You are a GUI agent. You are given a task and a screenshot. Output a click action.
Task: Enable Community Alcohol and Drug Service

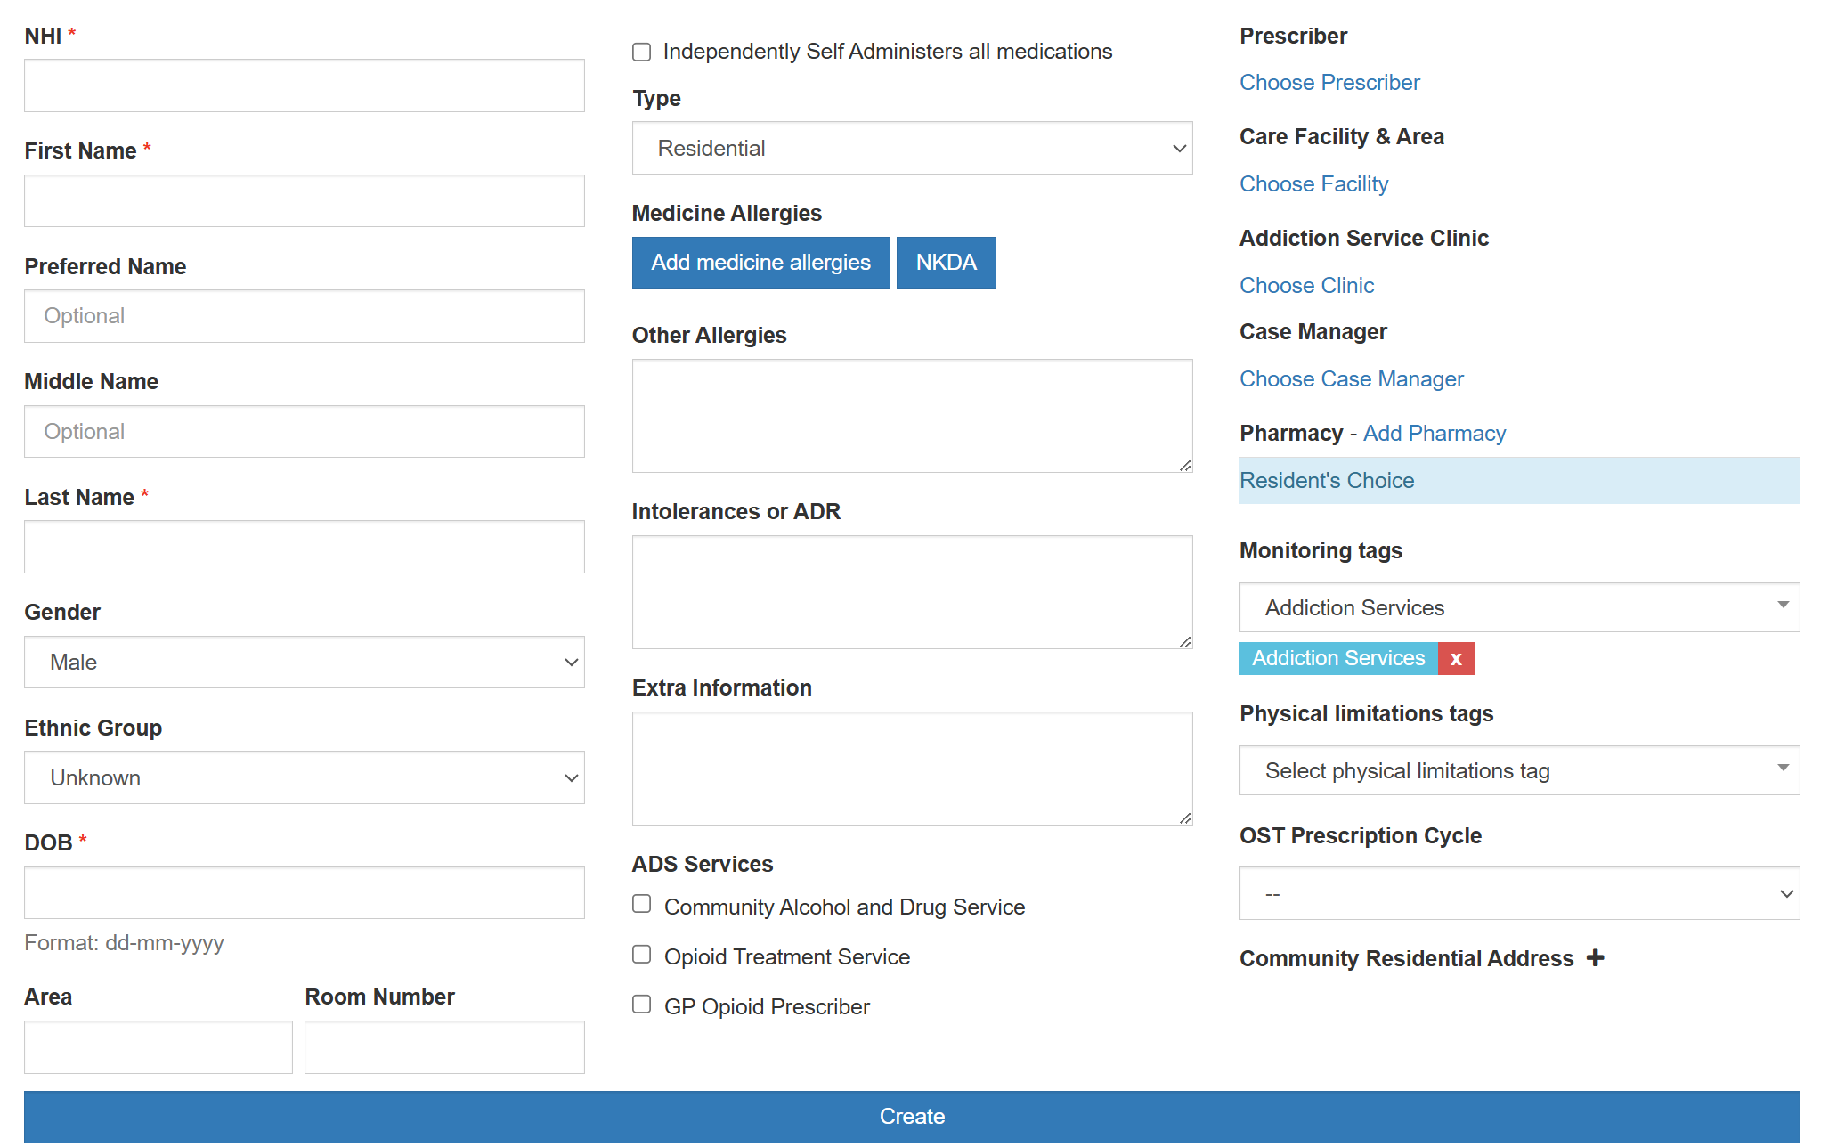641,905
